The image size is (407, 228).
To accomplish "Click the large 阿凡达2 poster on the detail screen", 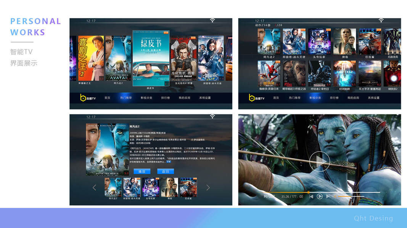I will click(108, 149).
